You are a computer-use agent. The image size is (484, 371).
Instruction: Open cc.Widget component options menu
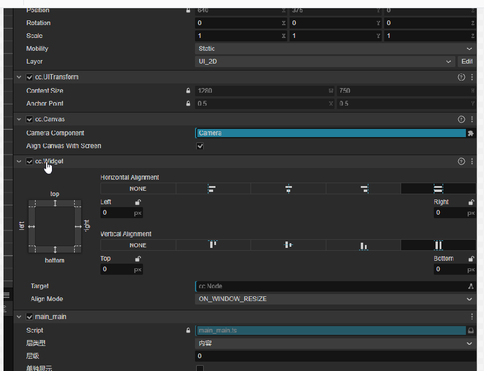pos(472,161)
